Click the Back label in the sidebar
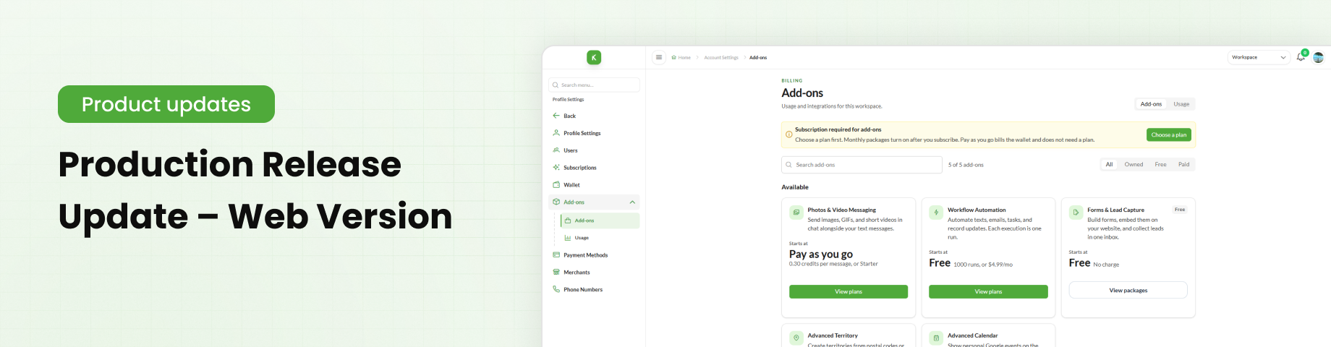This screenshot has width=1331, height=347. 570,116
